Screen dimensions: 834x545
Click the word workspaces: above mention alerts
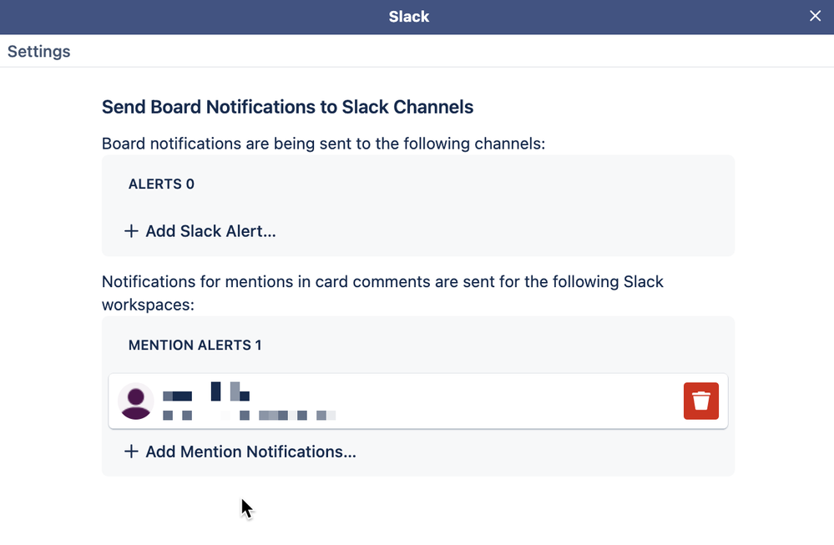148,305
